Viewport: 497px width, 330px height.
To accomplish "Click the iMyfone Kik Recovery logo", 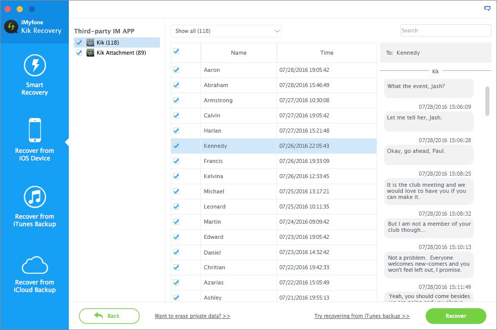I will click(x=11, y=27).
